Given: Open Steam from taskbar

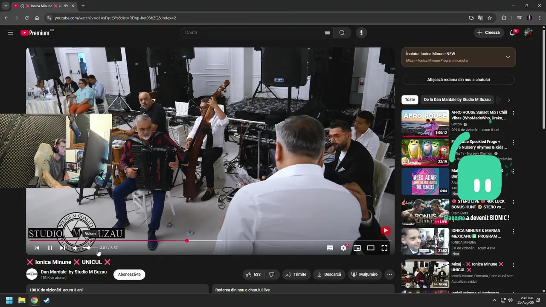Looking at the screenshot, I should tap(46, 300).
